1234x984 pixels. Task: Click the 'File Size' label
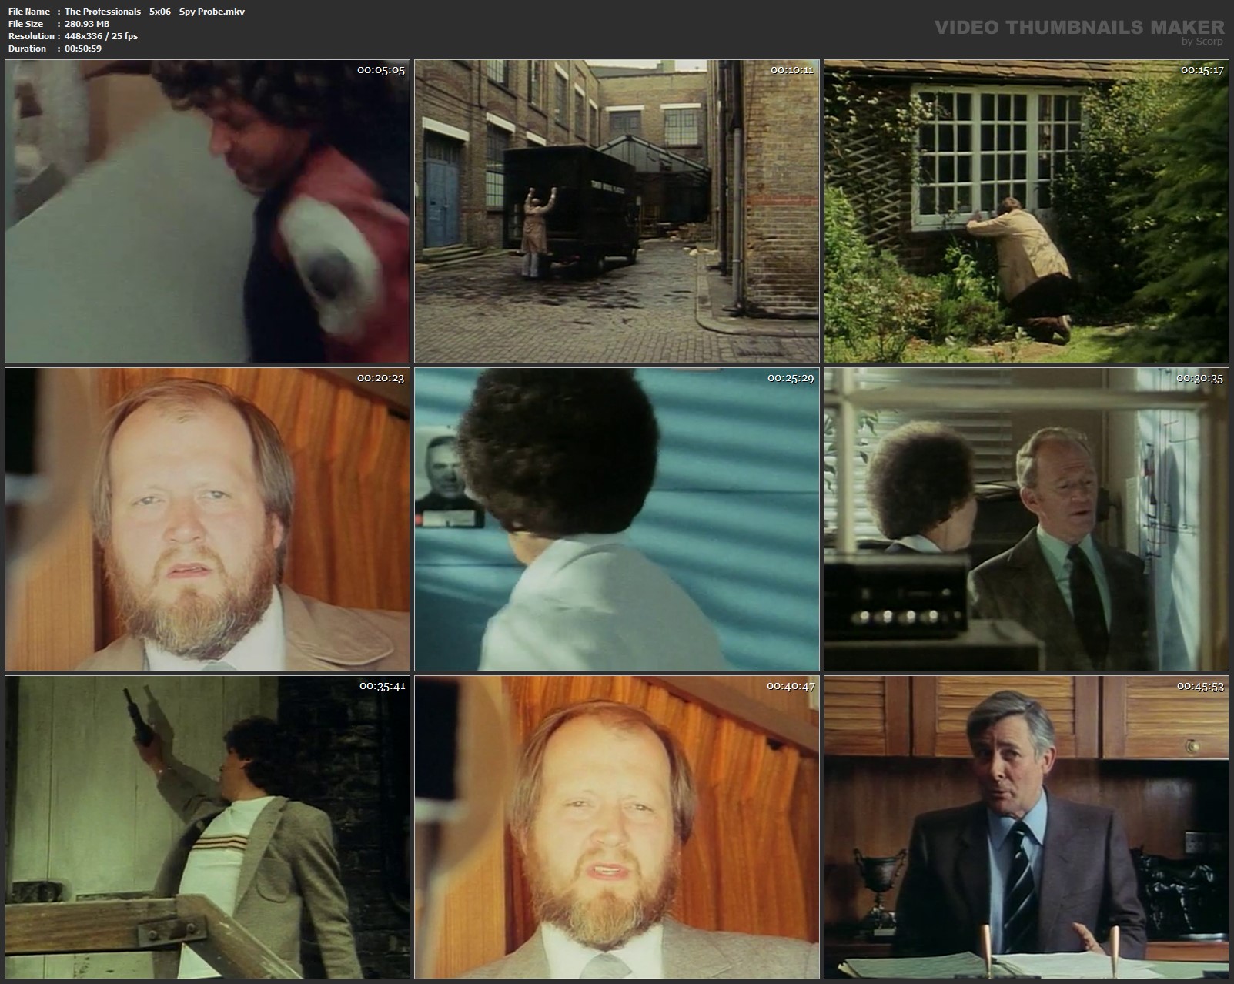pos(26,24)
